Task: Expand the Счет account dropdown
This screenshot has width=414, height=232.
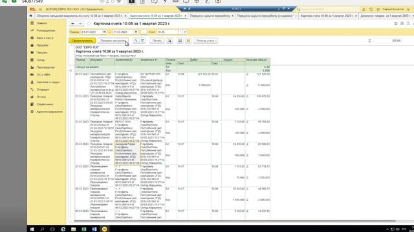Action: [180, 32]
